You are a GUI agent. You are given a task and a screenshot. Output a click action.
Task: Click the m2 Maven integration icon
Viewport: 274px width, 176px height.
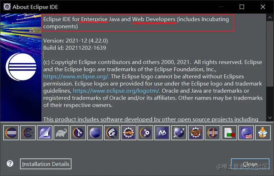pos(246,133)
